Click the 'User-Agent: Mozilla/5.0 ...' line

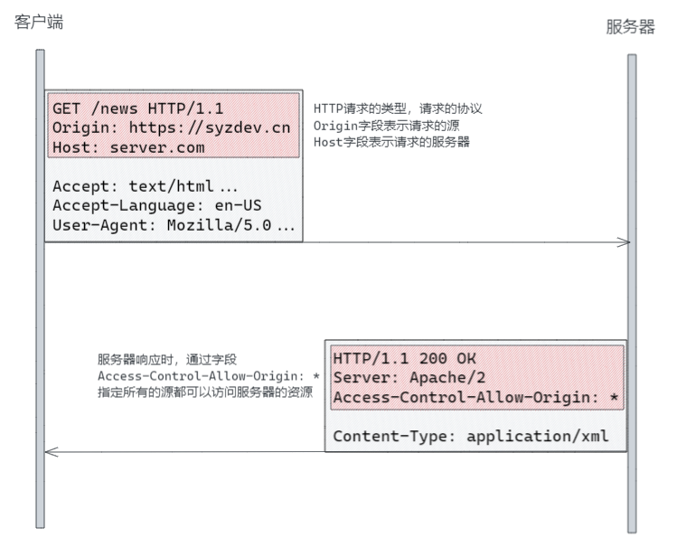coord(174,225)
